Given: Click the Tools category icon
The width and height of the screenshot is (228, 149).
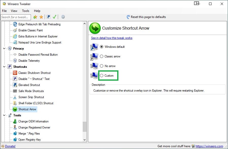Looking at the screenshot, I should (10, 115).
